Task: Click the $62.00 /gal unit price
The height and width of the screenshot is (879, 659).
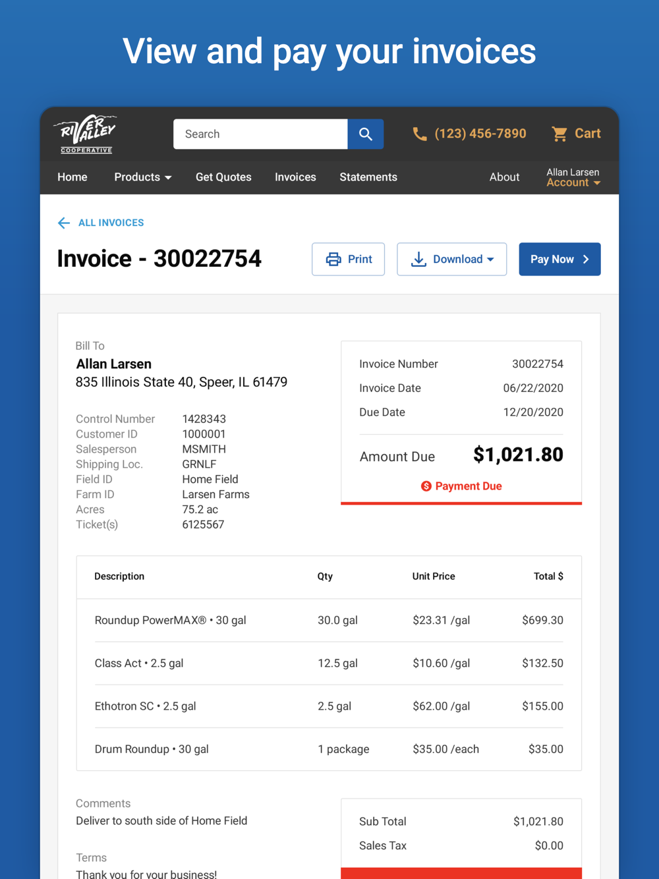Action: (441, 706)
